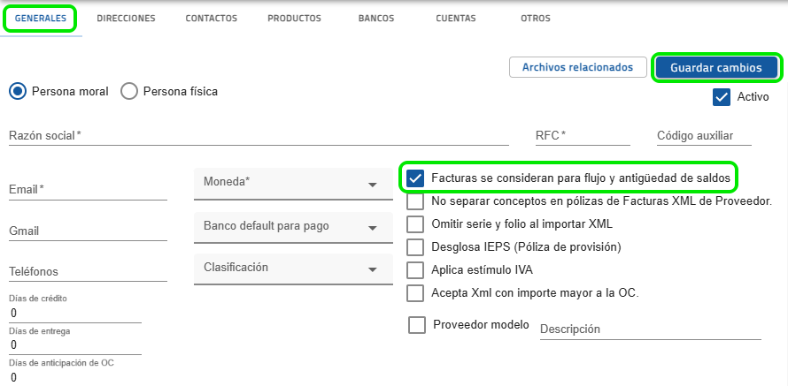
Task: Open the Contactos tab
Action: coord(211,18)
